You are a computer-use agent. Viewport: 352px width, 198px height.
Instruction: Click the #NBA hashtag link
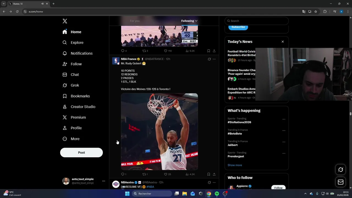tap(150, 187)
